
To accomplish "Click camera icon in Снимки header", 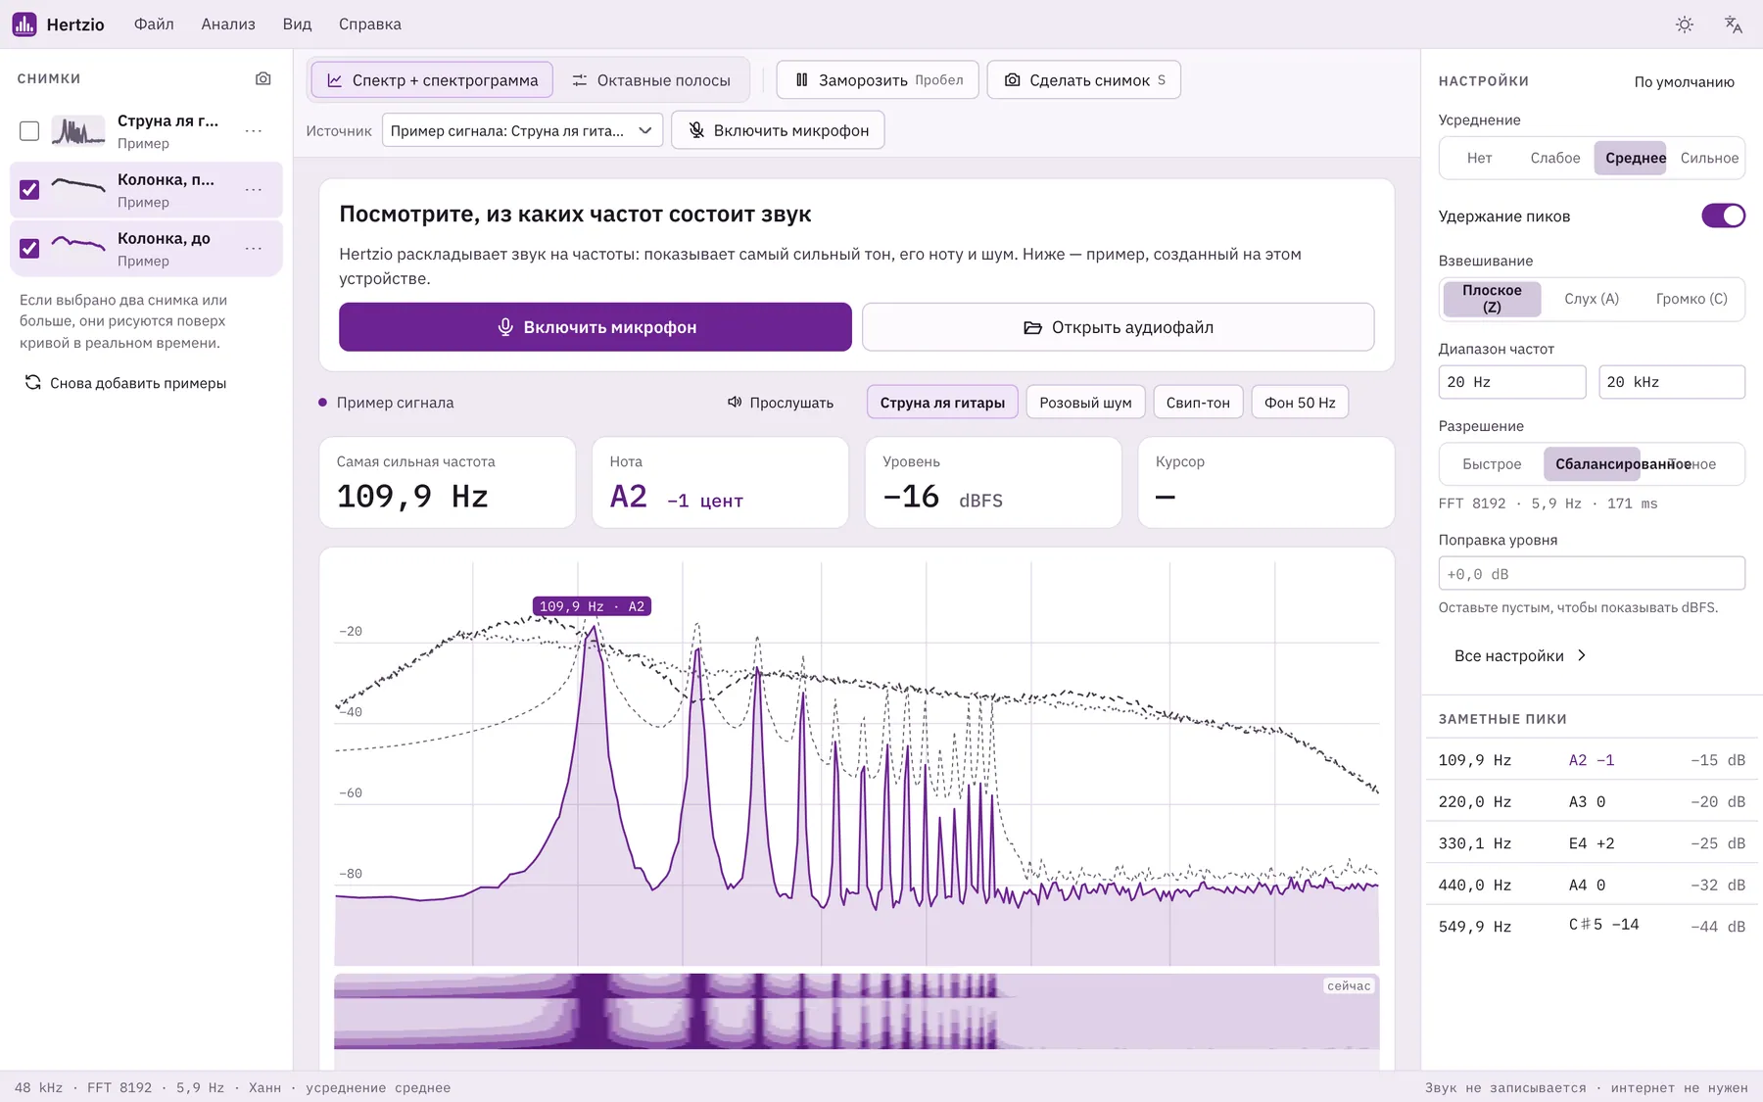I will [x=262, y=78].
